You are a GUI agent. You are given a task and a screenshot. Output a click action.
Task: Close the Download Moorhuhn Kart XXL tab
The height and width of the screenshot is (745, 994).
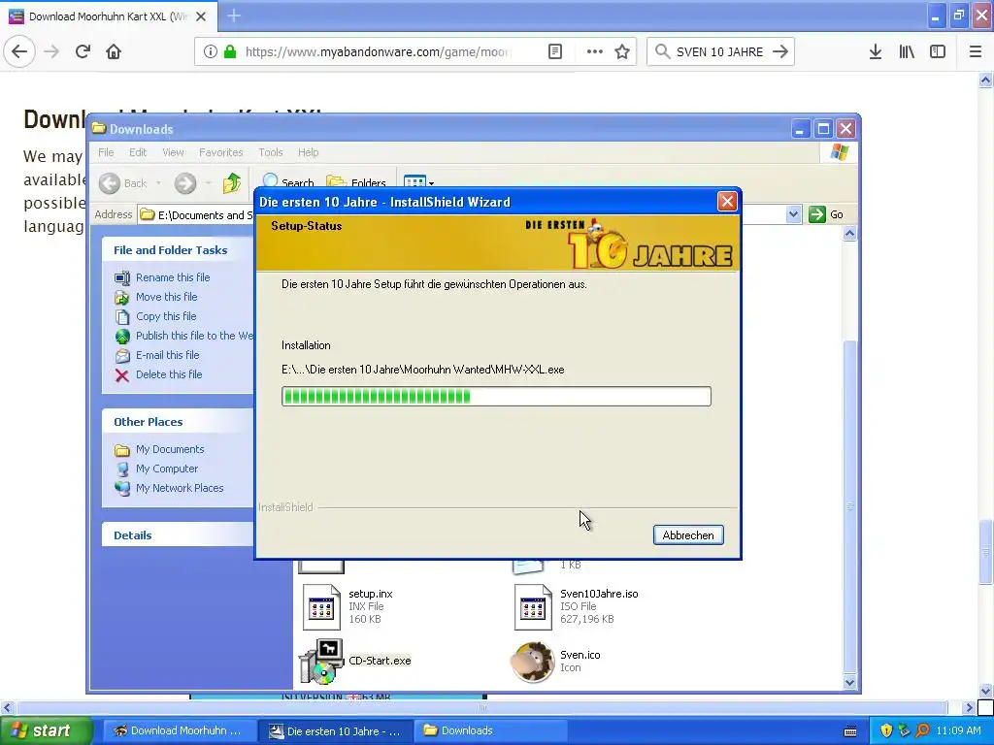(x=201, y=16)
